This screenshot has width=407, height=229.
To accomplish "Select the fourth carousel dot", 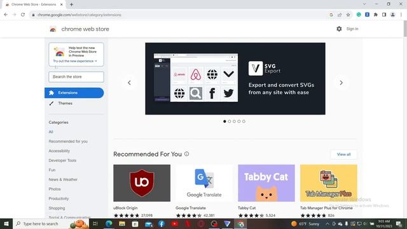I will click(x=239, y=121).
